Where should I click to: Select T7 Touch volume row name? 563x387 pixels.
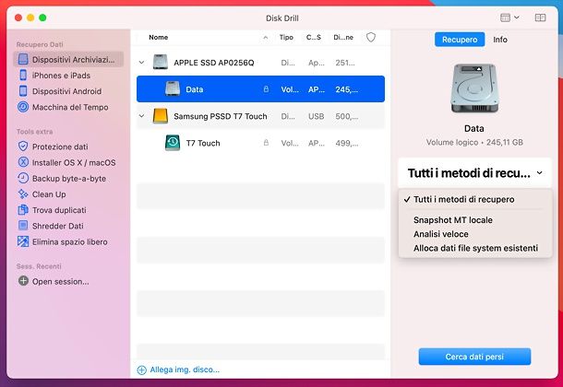(203, 144)
